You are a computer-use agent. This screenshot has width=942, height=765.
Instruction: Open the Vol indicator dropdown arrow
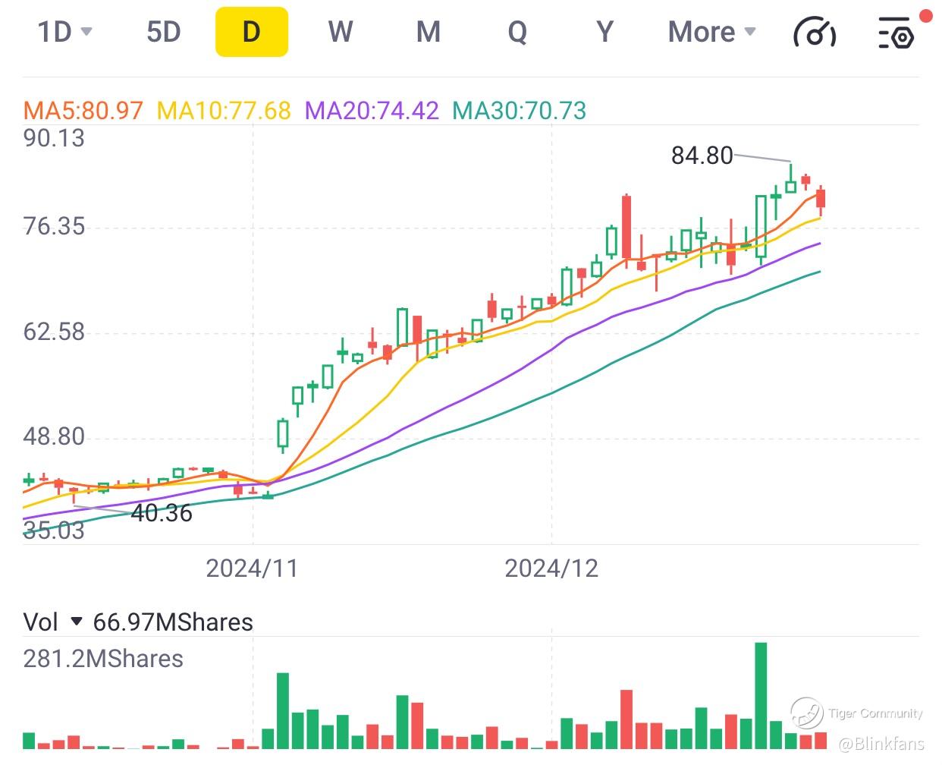(x=76, y=622)
